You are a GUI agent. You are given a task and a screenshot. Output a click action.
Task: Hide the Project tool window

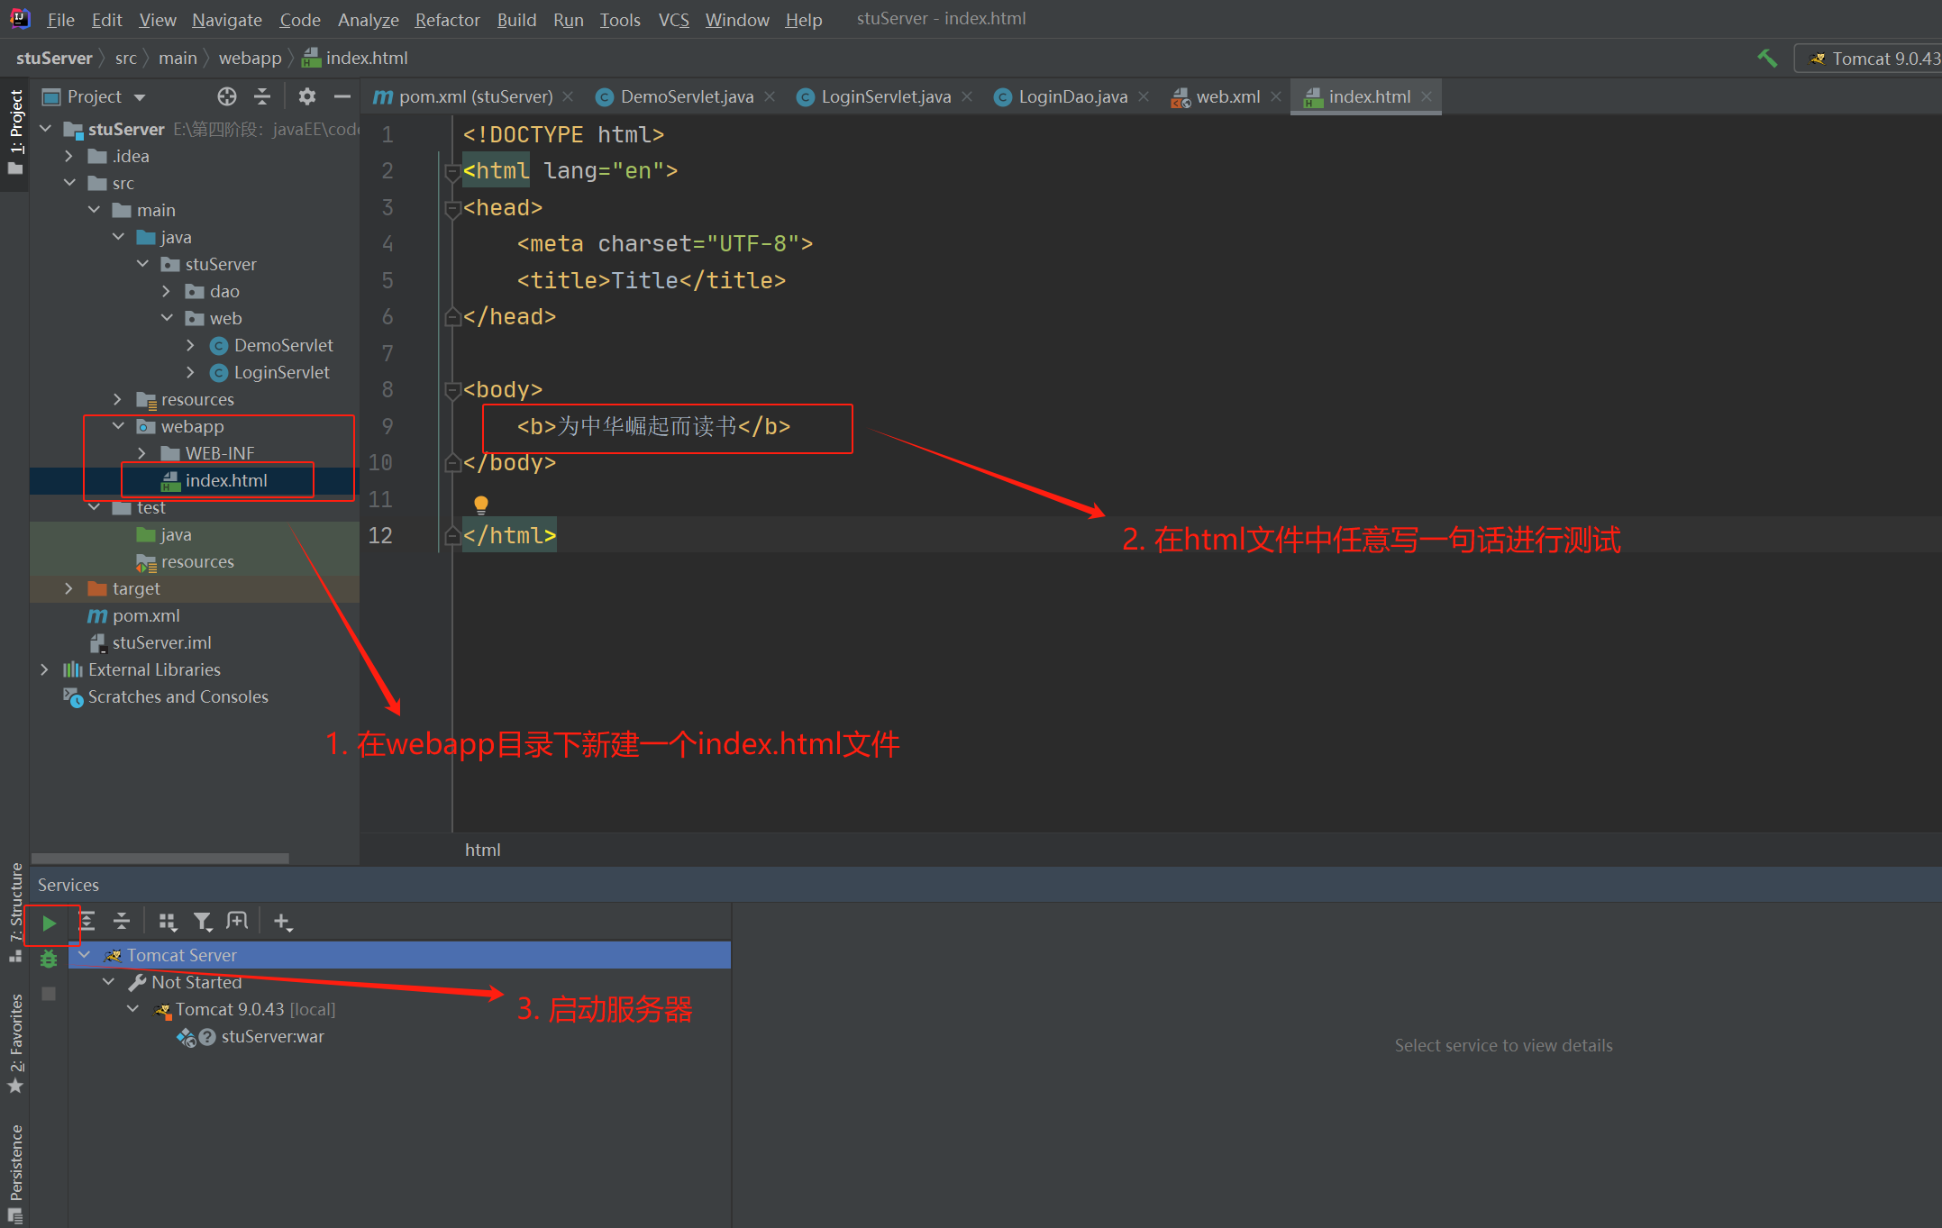(x=342, y=96)
